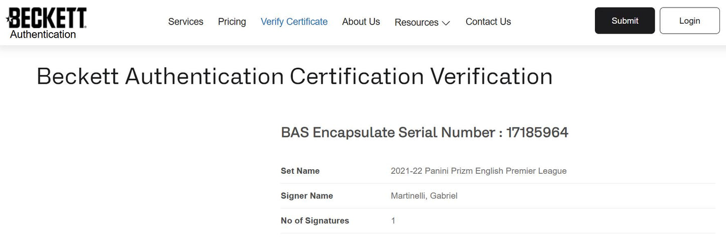Open the Contact Us page

pyautogui.click(x=488, y=22)
